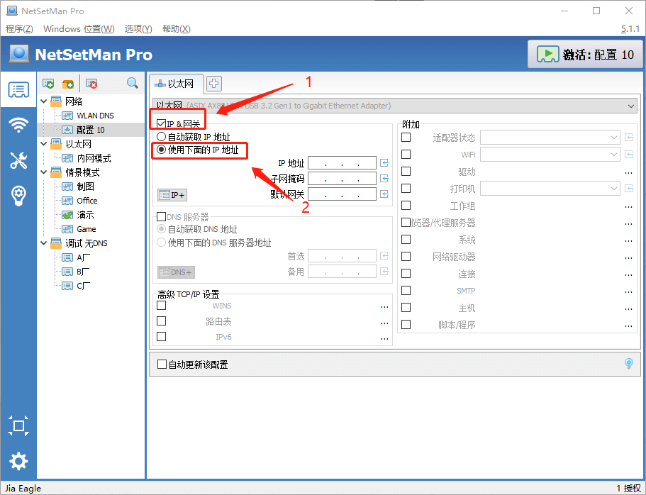Click the 激活: 配置 10 button
The width and height of the screenshot is (646, 495).
pyautogui.click(x=585, y=54)
